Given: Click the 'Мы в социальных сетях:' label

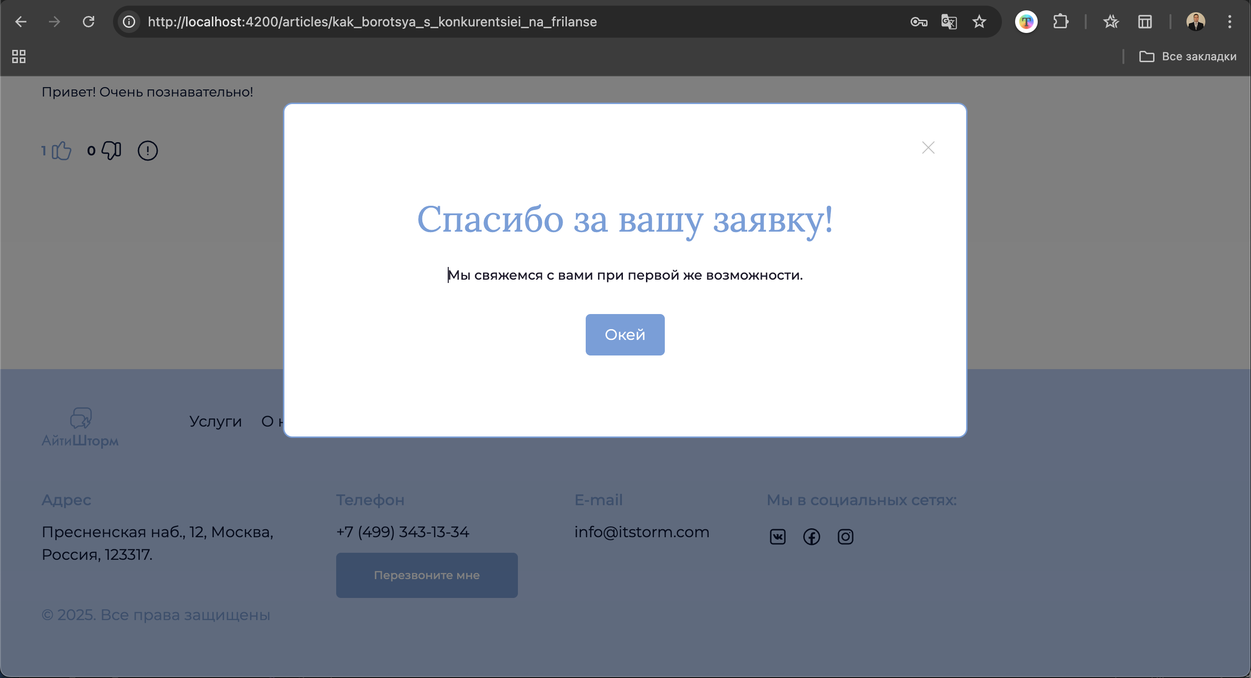Looking at the screenshot, I should coord(862,500).
